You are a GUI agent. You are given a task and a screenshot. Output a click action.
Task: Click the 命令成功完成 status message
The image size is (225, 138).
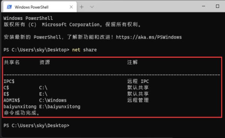21,113
